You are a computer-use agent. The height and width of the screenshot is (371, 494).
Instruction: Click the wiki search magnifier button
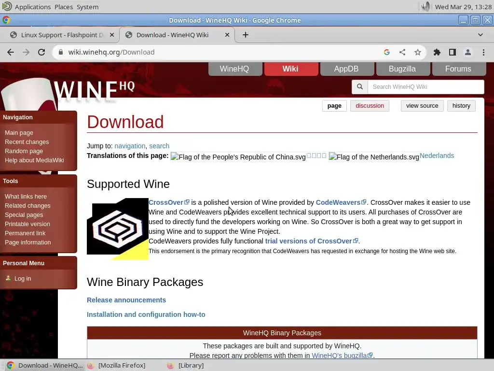coord(360,87)
